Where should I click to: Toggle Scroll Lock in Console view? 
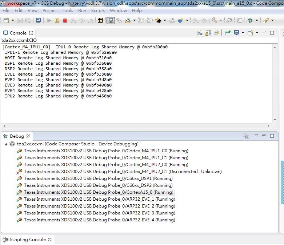pyautogui.click(x=208, y=33)
